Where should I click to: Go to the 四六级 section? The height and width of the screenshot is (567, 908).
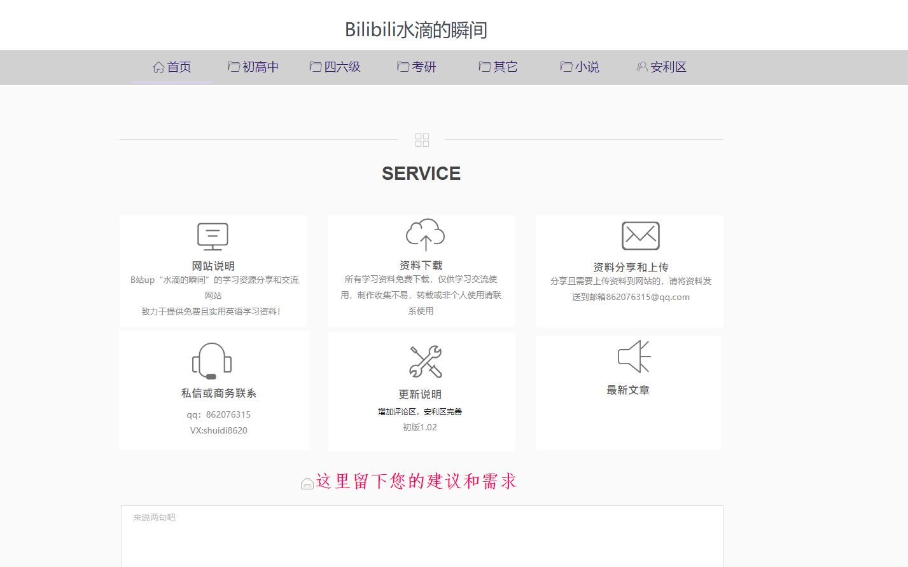335,67
